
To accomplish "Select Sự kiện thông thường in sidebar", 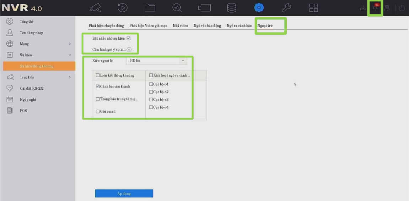I will (37, 66).
